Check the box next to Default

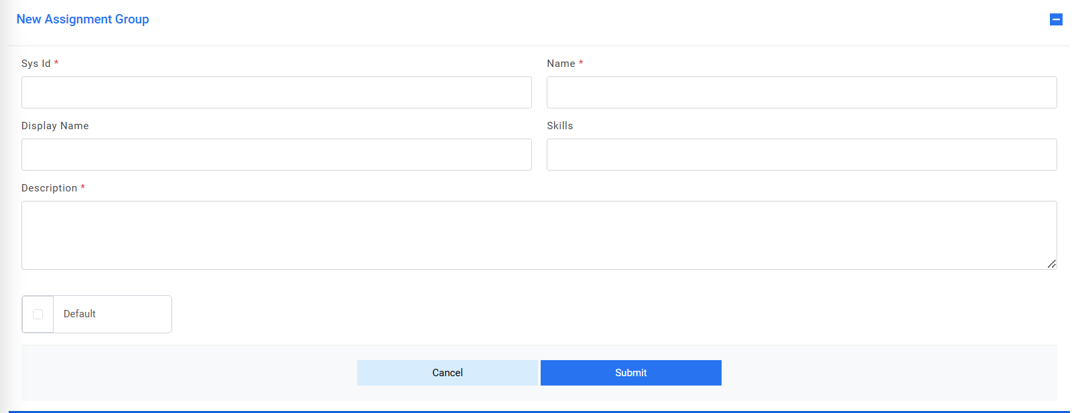click(37, 314)
